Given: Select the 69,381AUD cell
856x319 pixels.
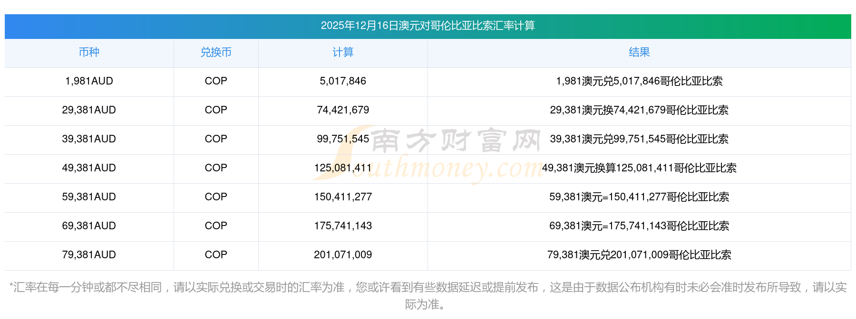Looking at the screenshot, I should 89,226.
